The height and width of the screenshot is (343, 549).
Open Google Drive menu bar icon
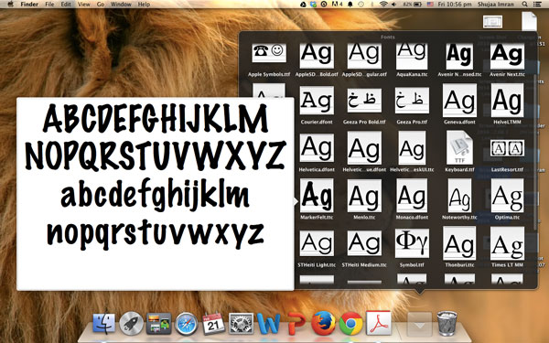(303, 5)
